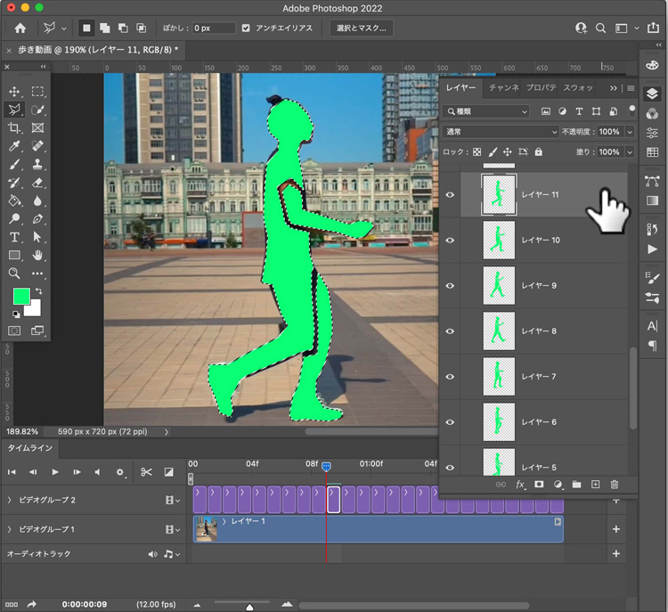Select the Eraser tool

(37, 183)
